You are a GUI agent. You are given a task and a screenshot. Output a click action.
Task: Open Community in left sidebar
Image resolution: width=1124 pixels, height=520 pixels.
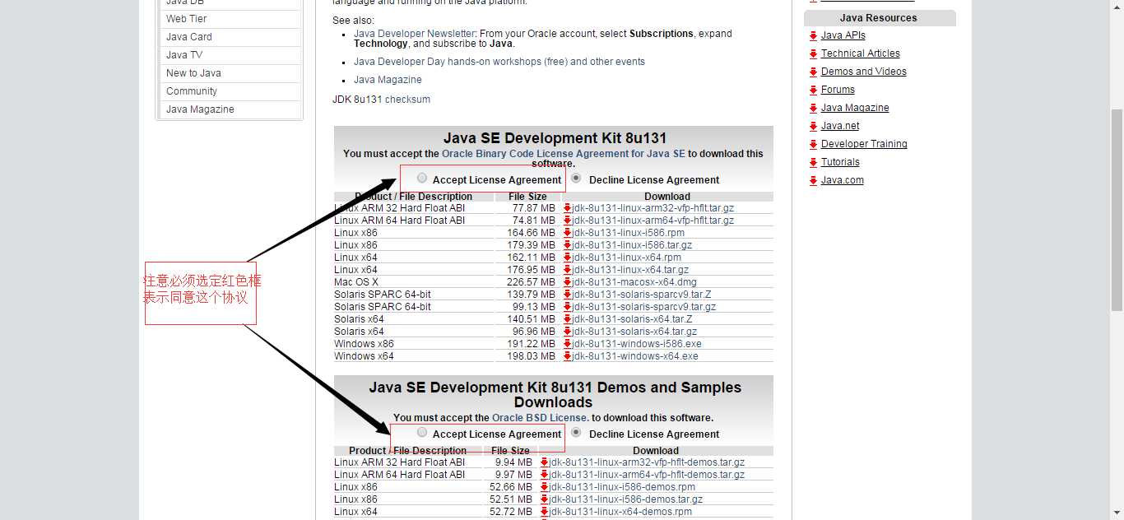click(192, 91)
